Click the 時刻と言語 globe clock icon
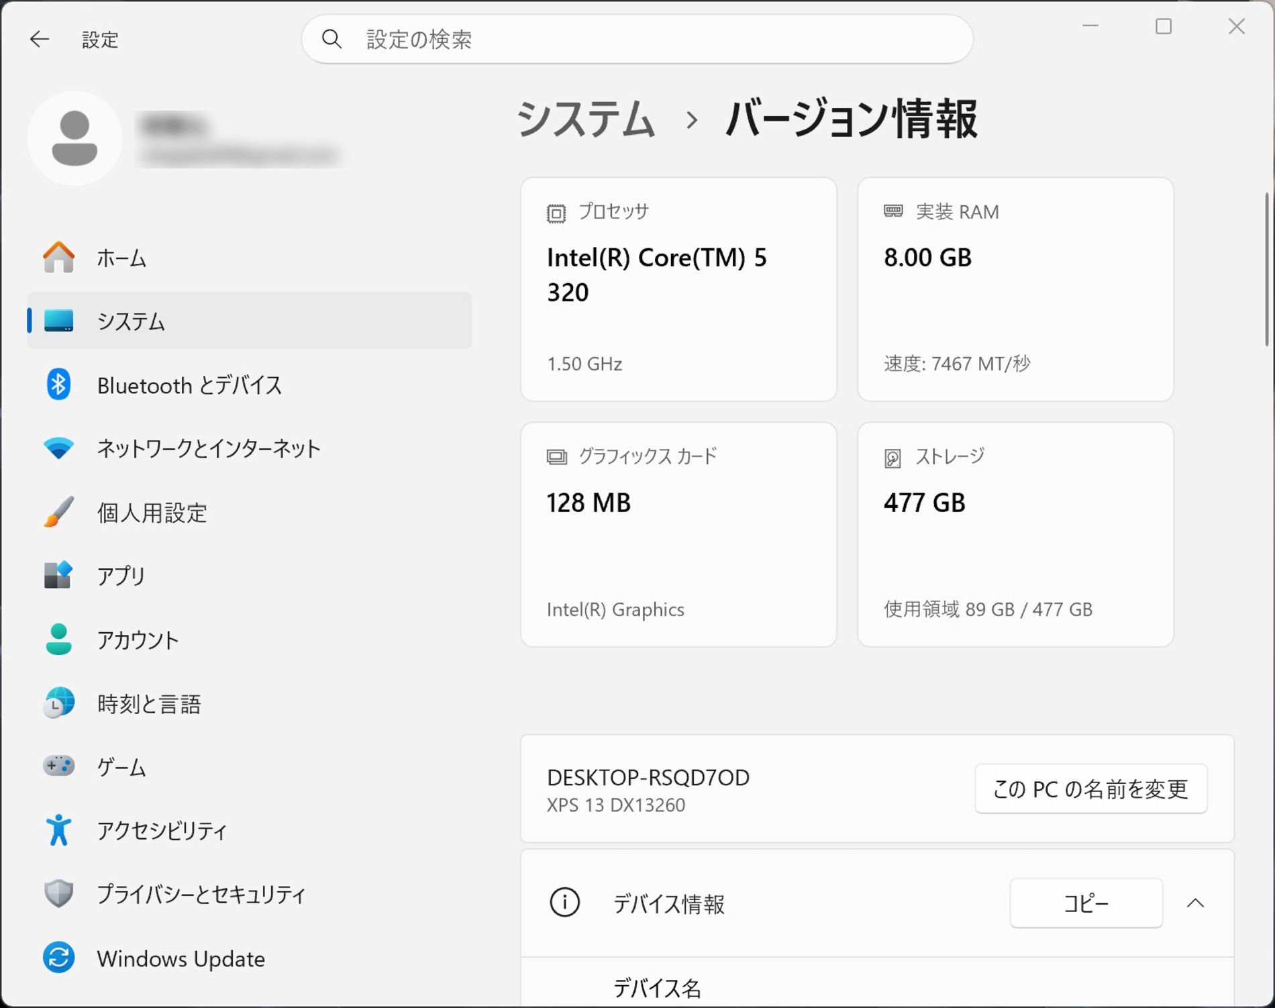 coord(58,703)
